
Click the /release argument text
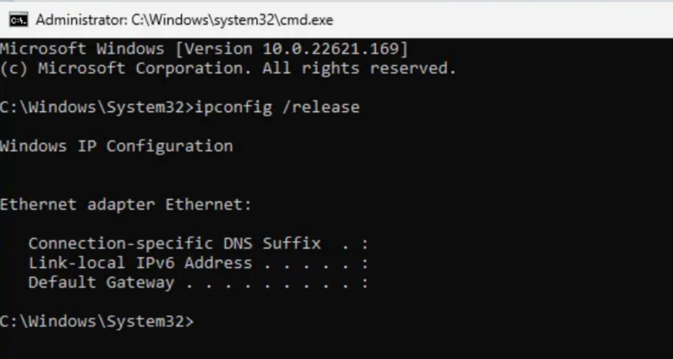point(320,107)
